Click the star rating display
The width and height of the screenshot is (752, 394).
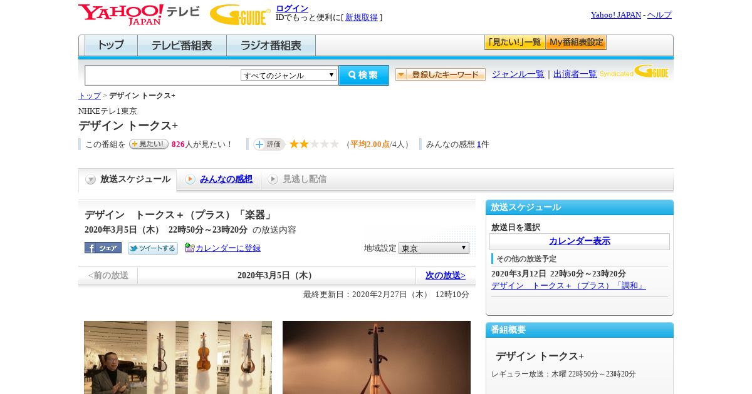pos(314,144)
